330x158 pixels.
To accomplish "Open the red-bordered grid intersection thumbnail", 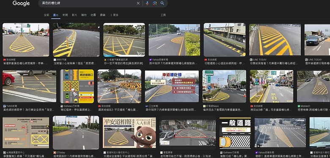I will point(187,133).
